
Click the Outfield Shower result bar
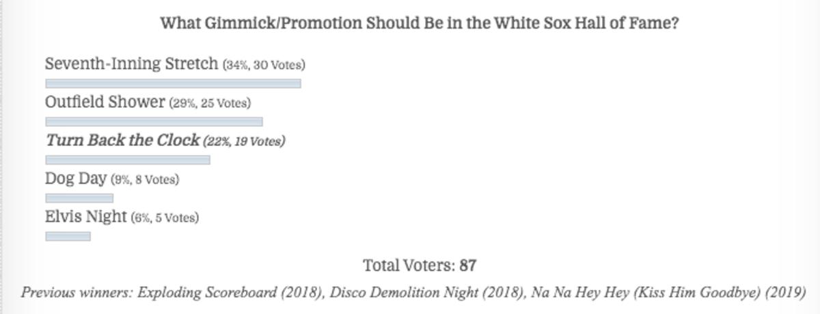[x=154, y=122]
